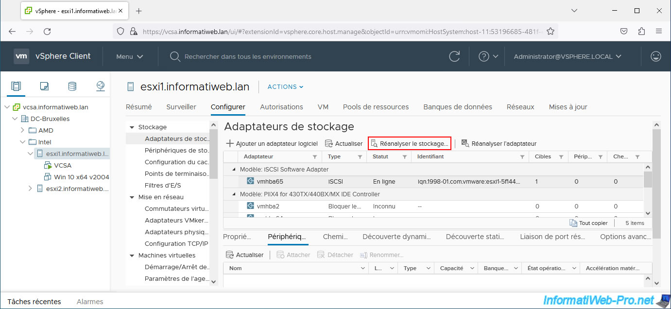This screenshot has height=309, width=671.
Task: Switch to Mises à jour tab
Action: (x=568, y=107)
